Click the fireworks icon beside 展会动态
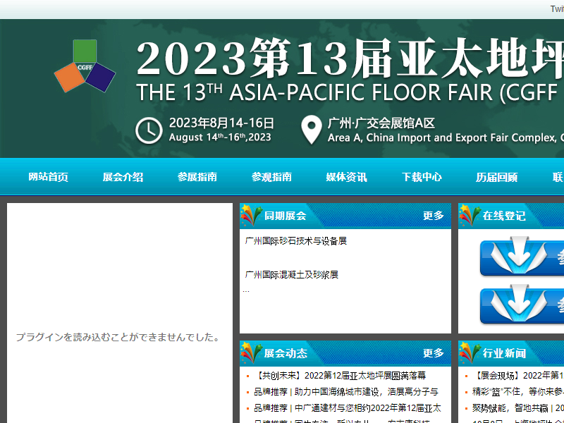Image resolution: width=564 pixels, height=423 pixels. click(x=251, y=352)
